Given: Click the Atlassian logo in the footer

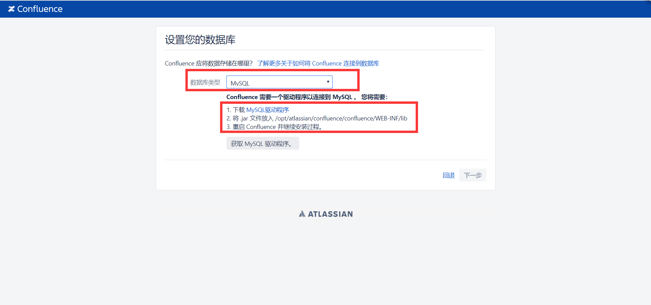Looking at the screenshot, I should click(x=326, y=214).
